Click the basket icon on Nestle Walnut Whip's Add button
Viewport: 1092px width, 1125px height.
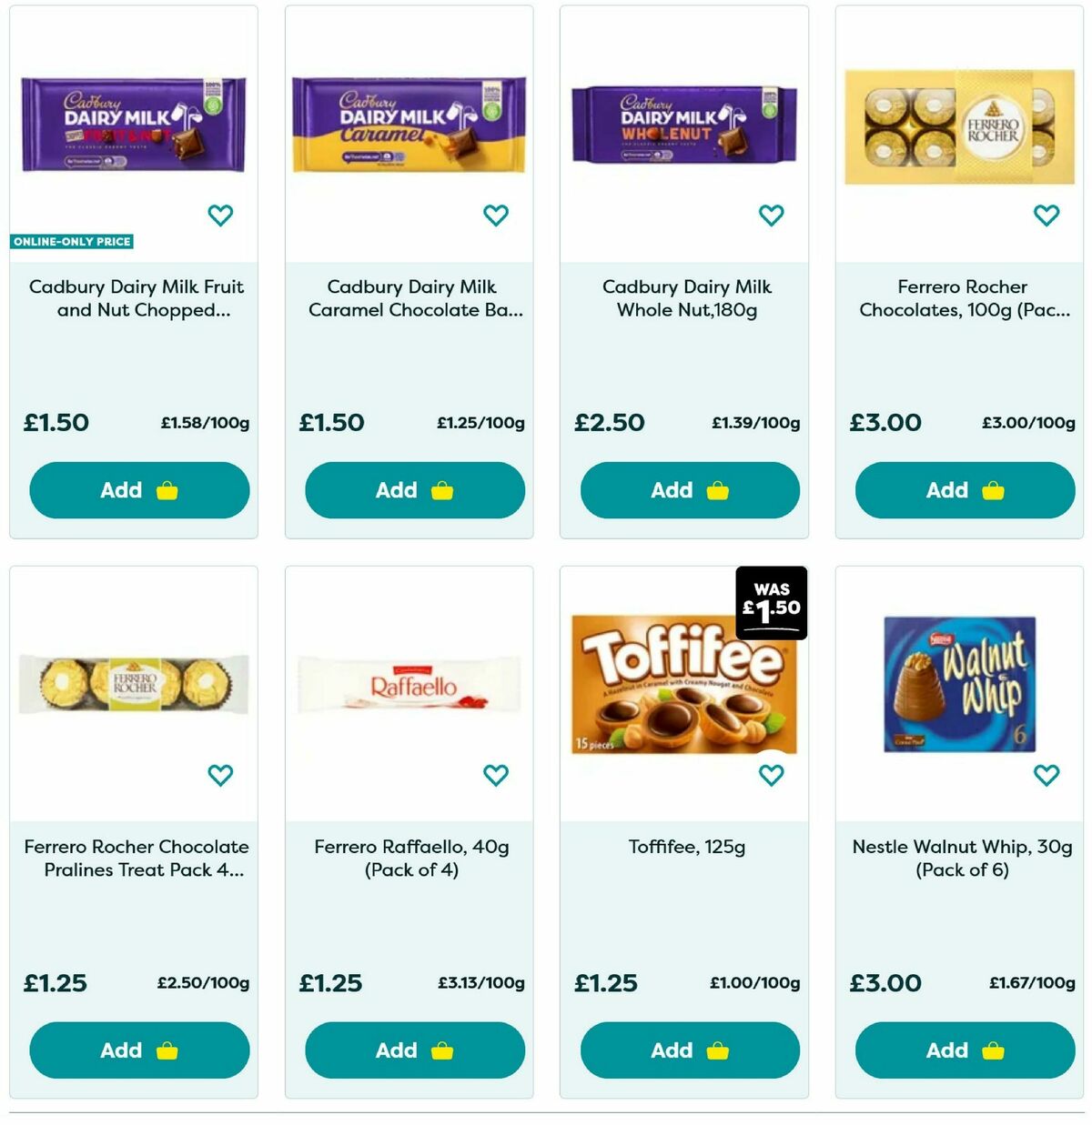coord(994,1050)
